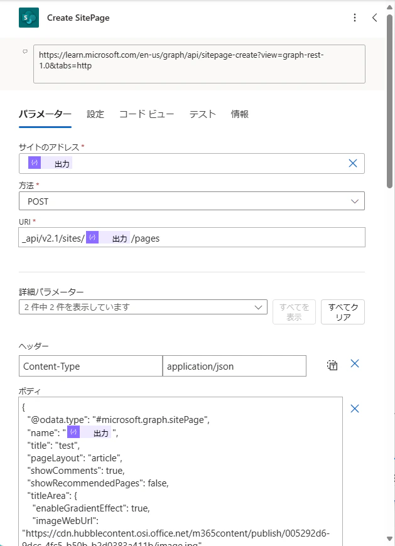The image size is (395, 546).
Task: Remove the Content-Type header row
Action: pyautogui.click(x=355, y=363)
